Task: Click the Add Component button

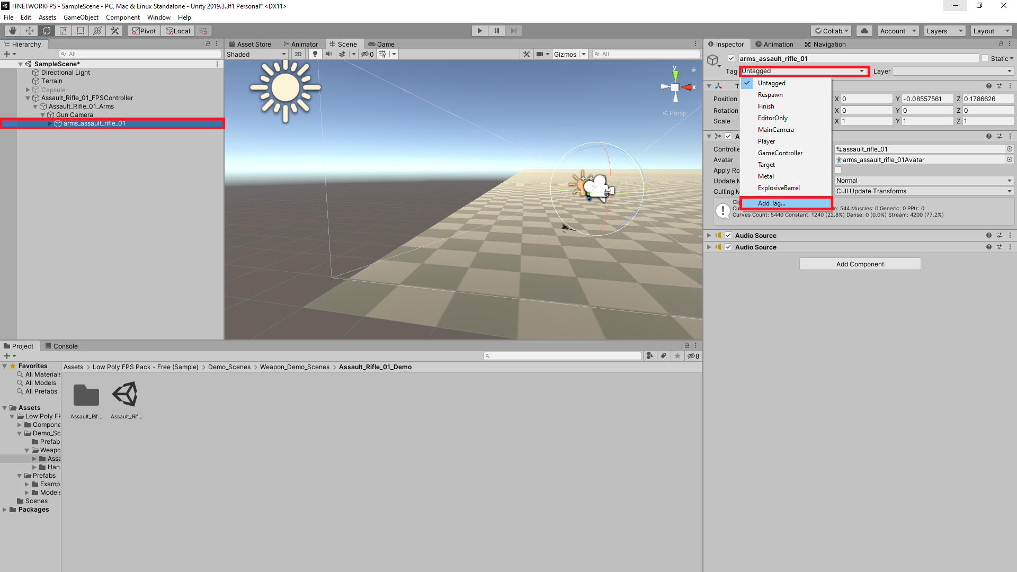Action: pos(860,264)
